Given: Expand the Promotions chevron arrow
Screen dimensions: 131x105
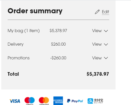Looking at the screenshot, I should click(106, 58).
